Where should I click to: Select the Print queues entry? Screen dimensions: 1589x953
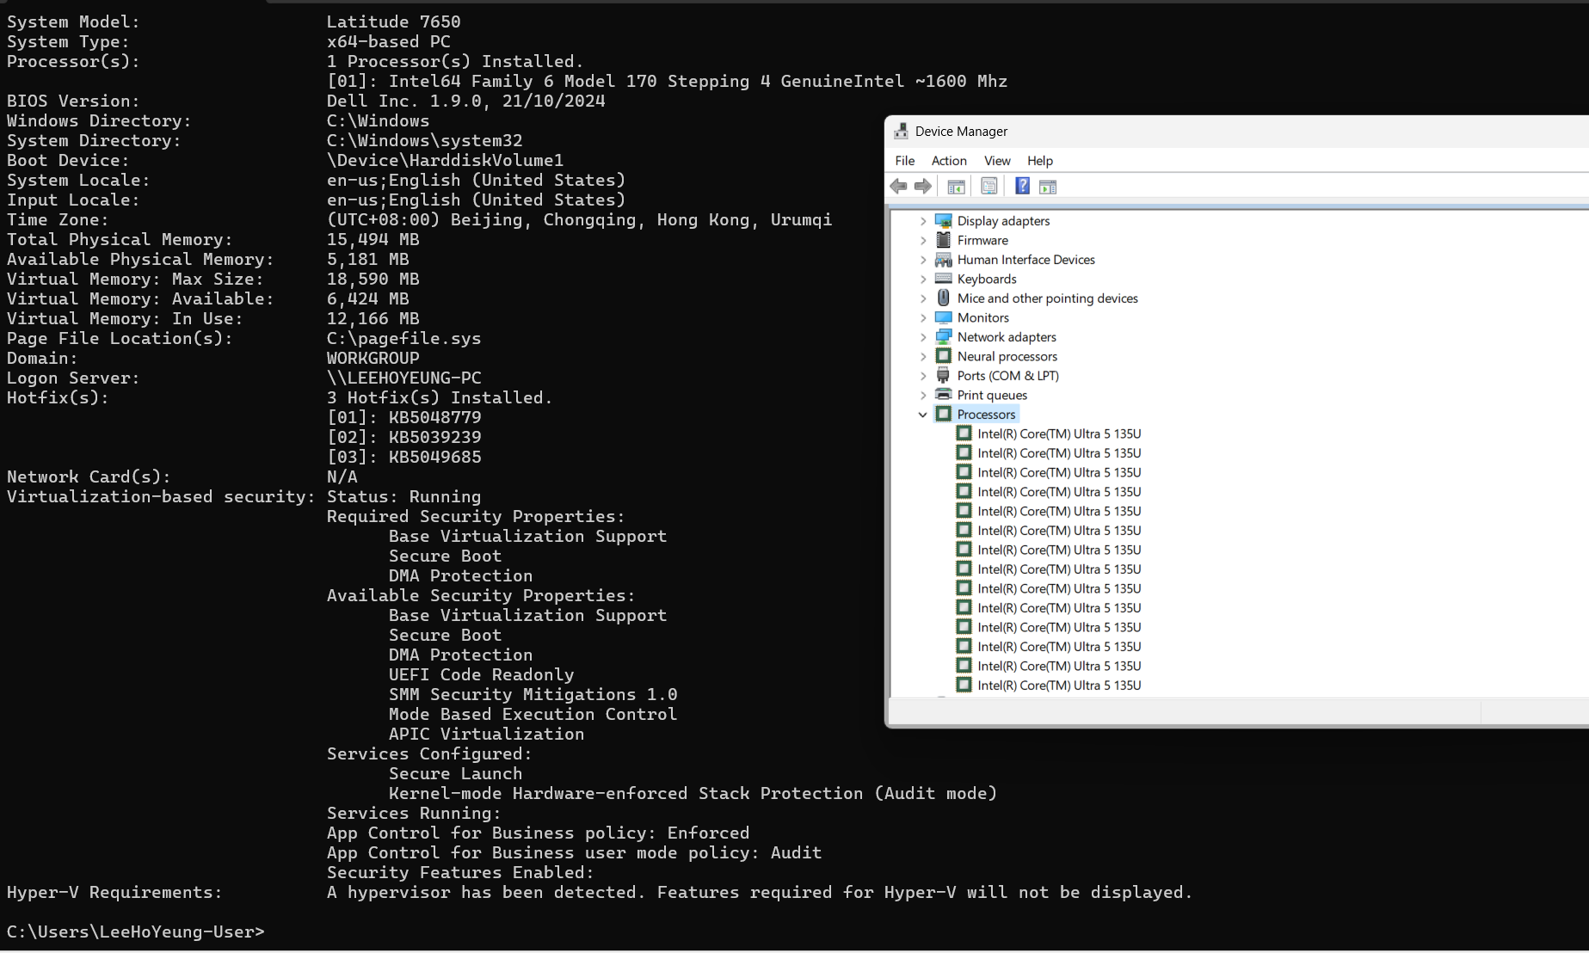[991, 394]
